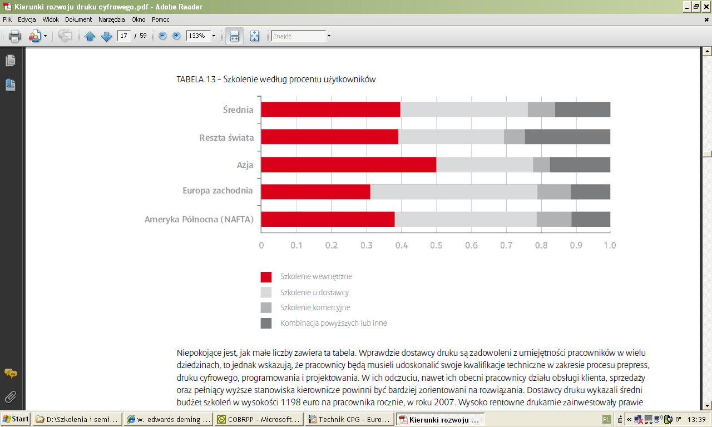Click the greyed-out email/send icon
712x427 pixels.
(65, 36)
